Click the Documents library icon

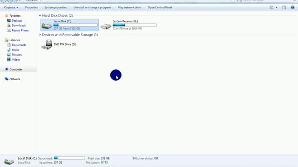[x=9, y=45]
